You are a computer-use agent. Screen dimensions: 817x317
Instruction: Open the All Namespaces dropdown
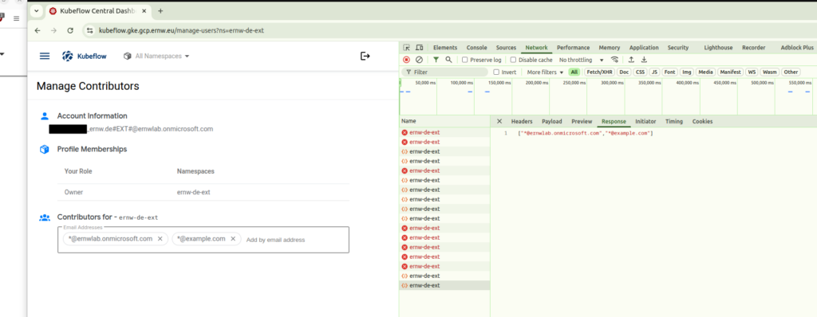coord(156,57)
